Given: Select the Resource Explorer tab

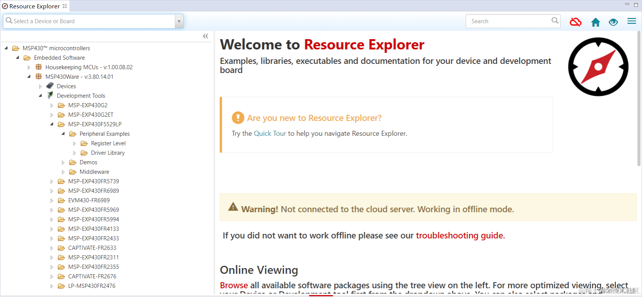Looking at the screenshot, I should [x=34, y=6].
